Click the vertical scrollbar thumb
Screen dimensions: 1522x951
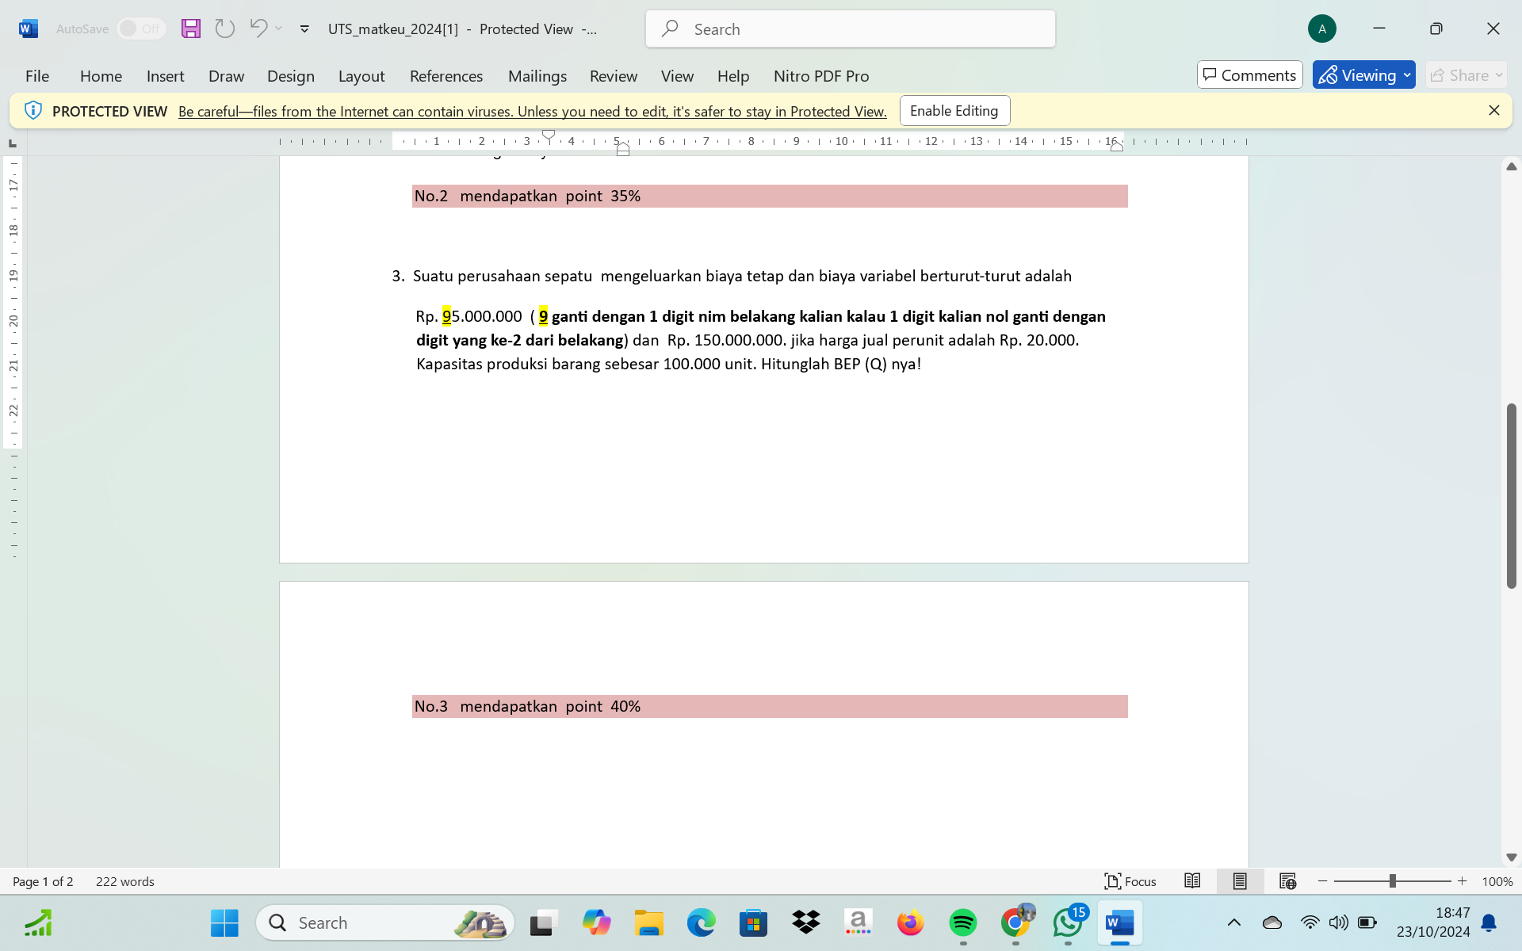[1511, 496]
